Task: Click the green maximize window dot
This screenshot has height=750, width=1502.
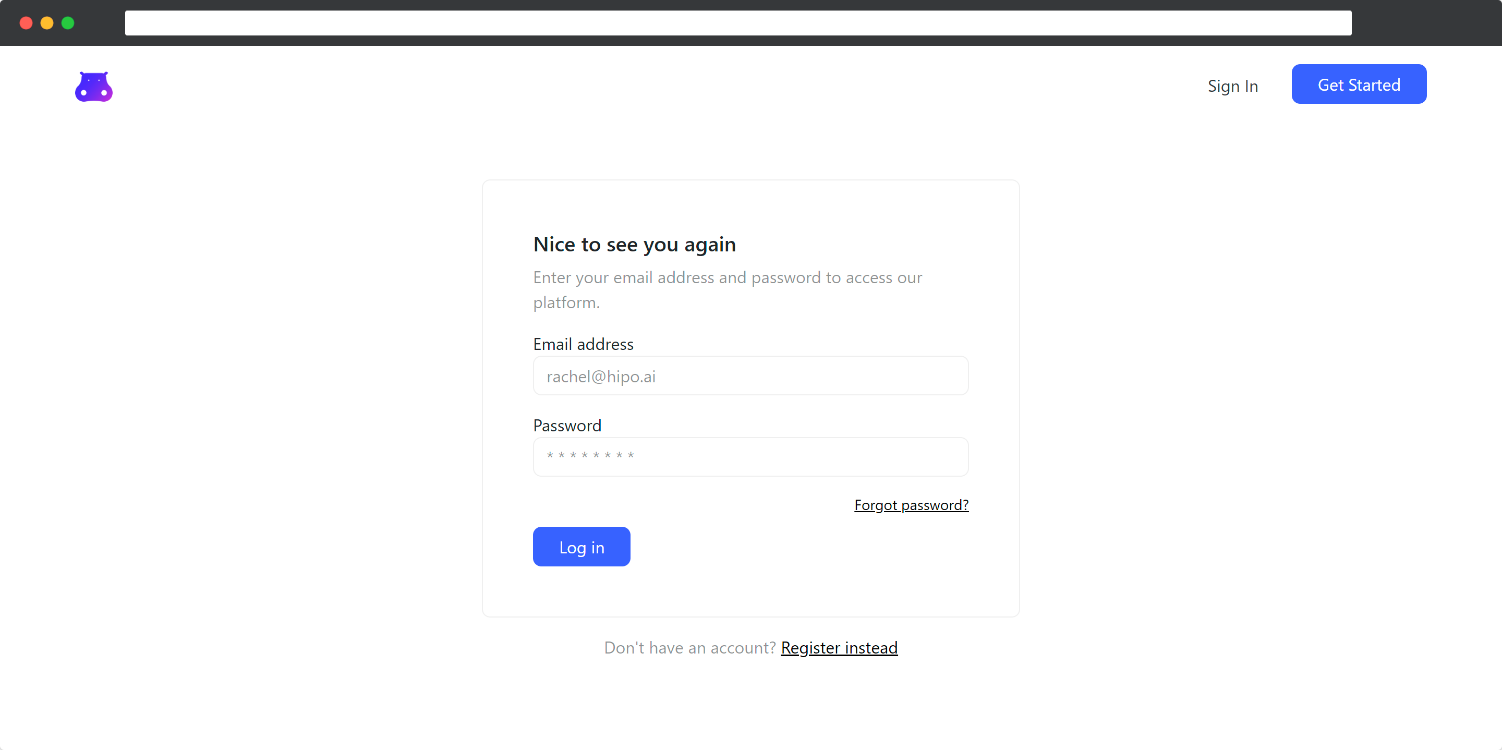Action: (68, 23)
